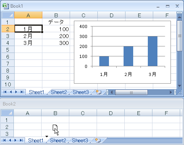Go to previous sheet in Book2
This screenshot has height=145, width=184.
[10, 140]
